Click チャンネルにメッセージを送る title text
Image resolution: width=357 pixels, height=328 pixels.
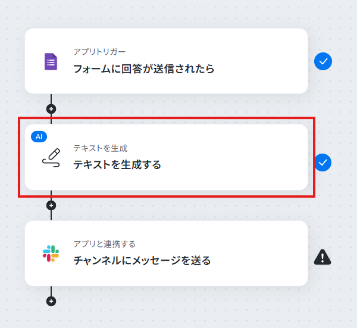(142, 260)
